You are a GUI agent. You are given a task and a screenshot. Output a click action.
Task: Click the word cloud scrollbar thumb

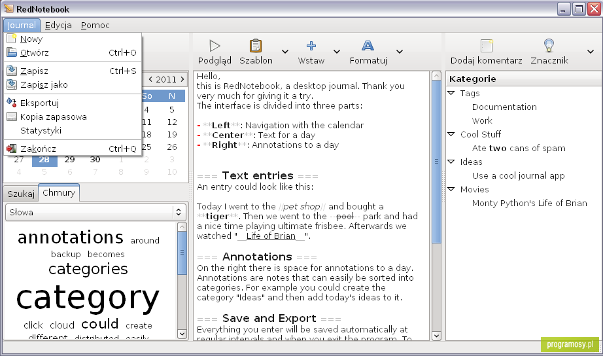(x=182, y=253)
